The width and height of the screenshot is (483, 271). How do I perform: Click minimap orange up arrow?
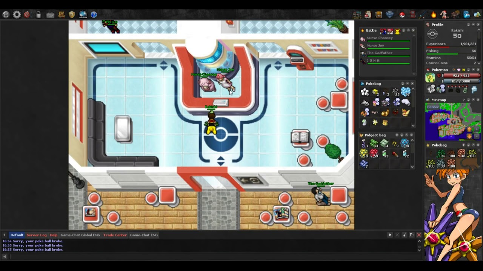pyautogui.click(x=469, y=129)
